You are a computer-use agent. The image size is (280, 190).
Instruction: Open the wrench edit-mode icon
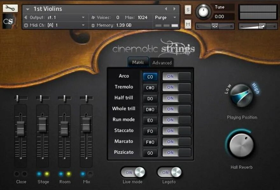(10, 8)
